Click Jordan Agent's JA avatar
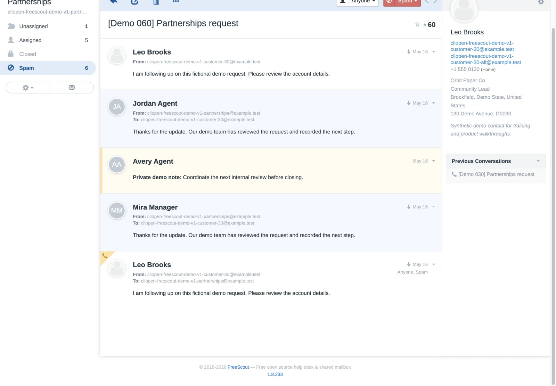Screen dimensions: 556x386 click(x=117, y=107)
